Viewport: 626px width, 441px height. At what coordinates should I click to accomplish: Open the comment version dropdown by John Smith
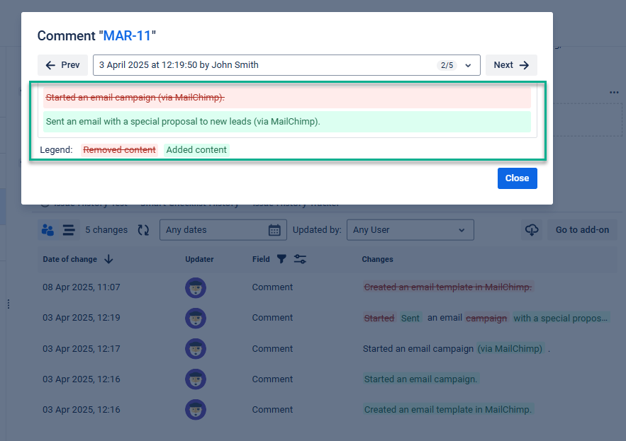tap(286, 65)
